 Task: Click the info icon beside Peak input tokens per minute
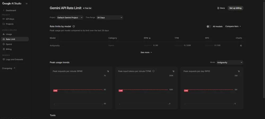click(x=153, y=71)
